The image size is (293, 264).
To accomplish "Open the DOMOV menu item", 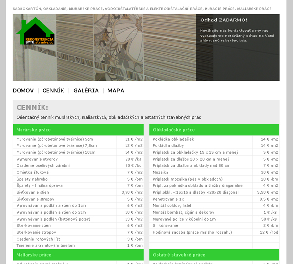I will pyautogui.click(x=23, y=91).
